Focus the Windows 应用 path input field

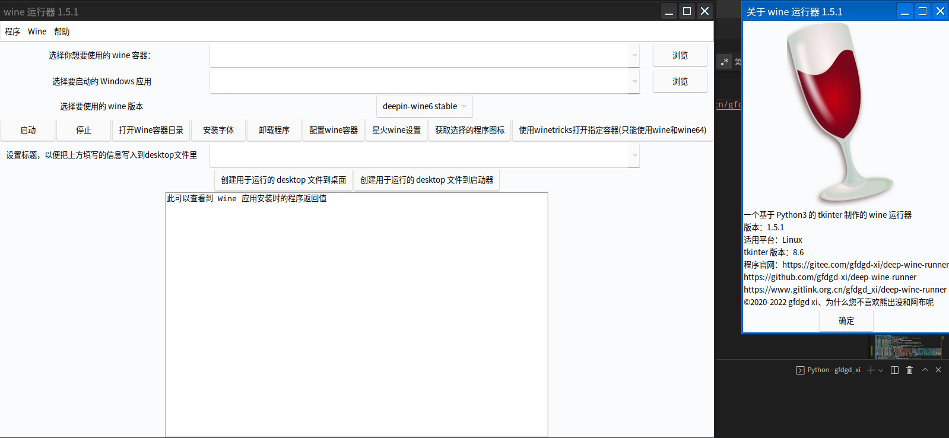(420, 81)
